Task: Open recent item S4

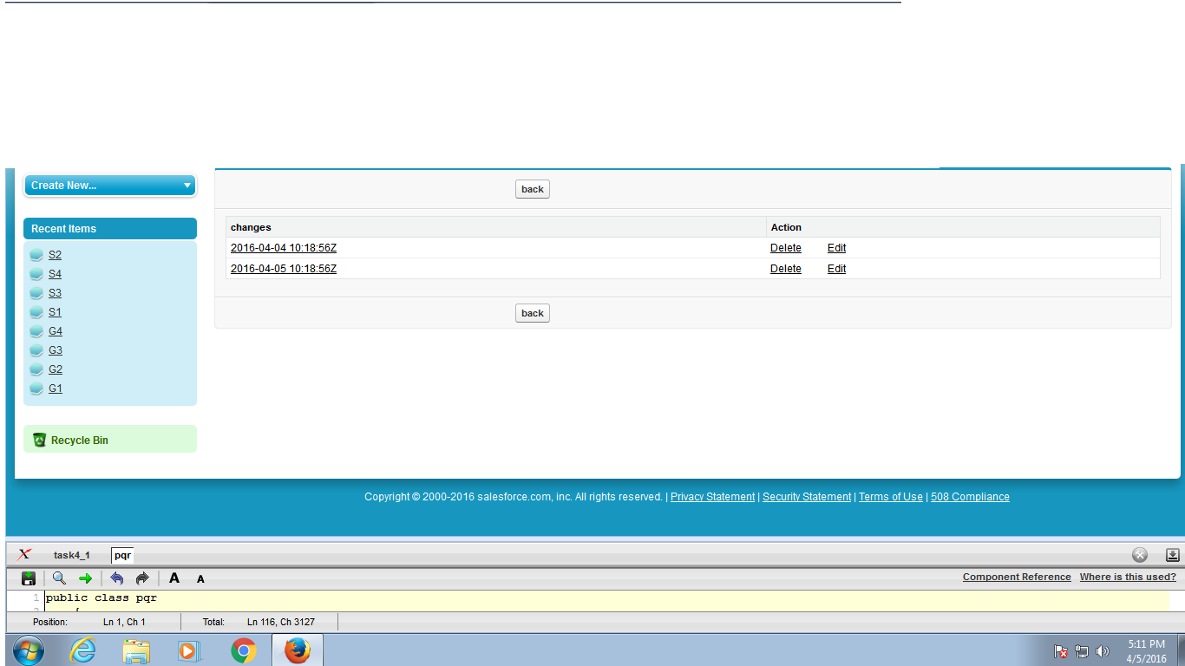Action: 55,274
